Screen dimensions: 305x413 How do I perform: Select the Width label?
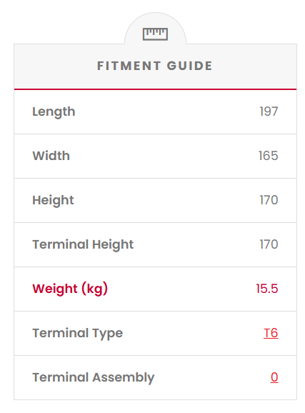coord(51,156)
